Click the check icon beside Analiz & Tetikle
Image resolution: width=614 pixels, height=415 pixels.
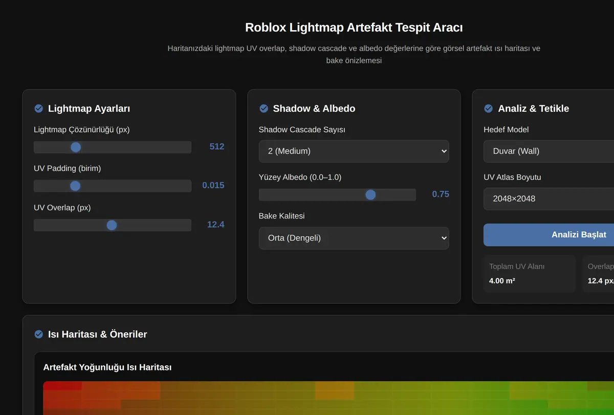[489, 108]
